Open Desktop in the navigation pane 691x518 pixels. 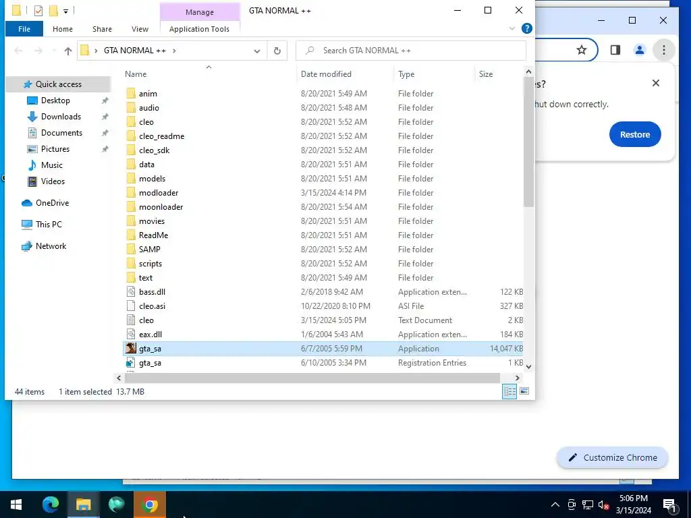coord(55,100)
